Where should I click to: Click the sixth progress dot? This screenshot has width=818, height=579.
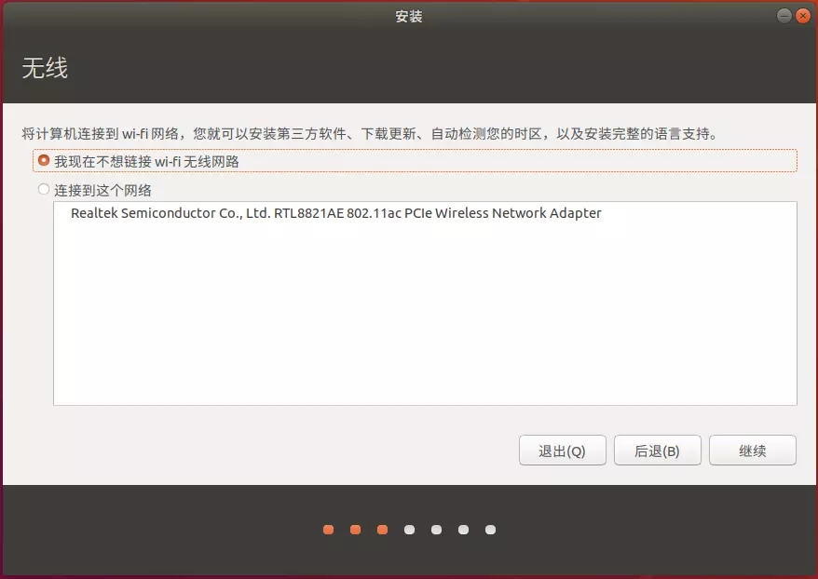tap(463, 530)
